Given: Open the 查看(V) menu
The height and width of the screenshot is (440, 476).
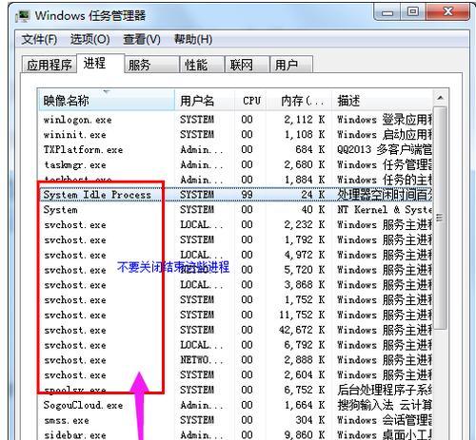Looking at the screenshot, I should click(x=142, y=40).
